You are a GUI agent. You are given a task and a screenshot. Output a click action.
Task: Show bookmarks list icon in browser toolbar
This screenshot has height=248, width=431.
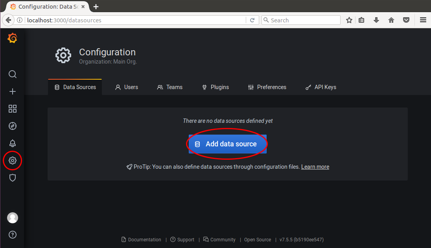tap(361, 20)
